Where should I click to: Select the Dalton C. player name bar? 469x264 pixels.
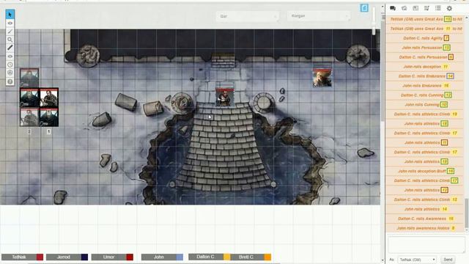206,257
